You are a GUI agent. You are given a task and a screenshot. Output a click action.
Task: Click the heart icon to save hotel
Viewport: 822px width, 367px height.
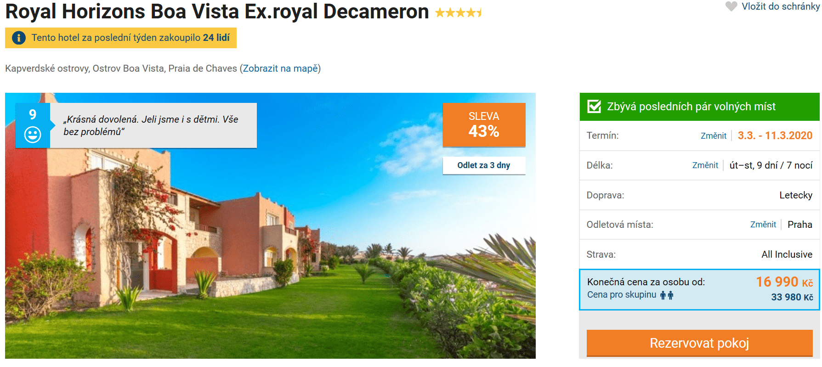click(x=731, y=6)
